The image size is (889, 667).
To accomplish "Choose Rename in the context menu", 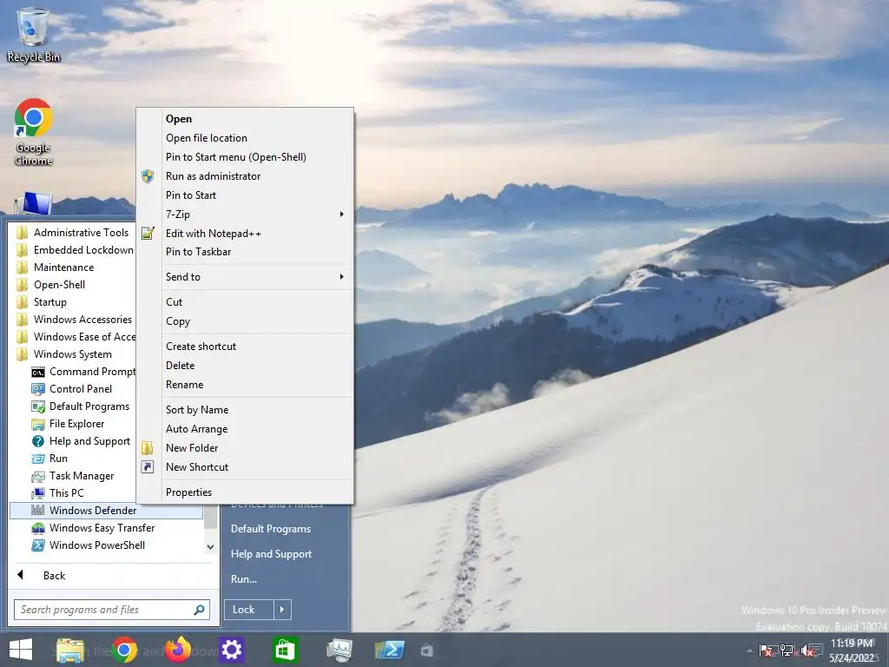I will (245, 385).
